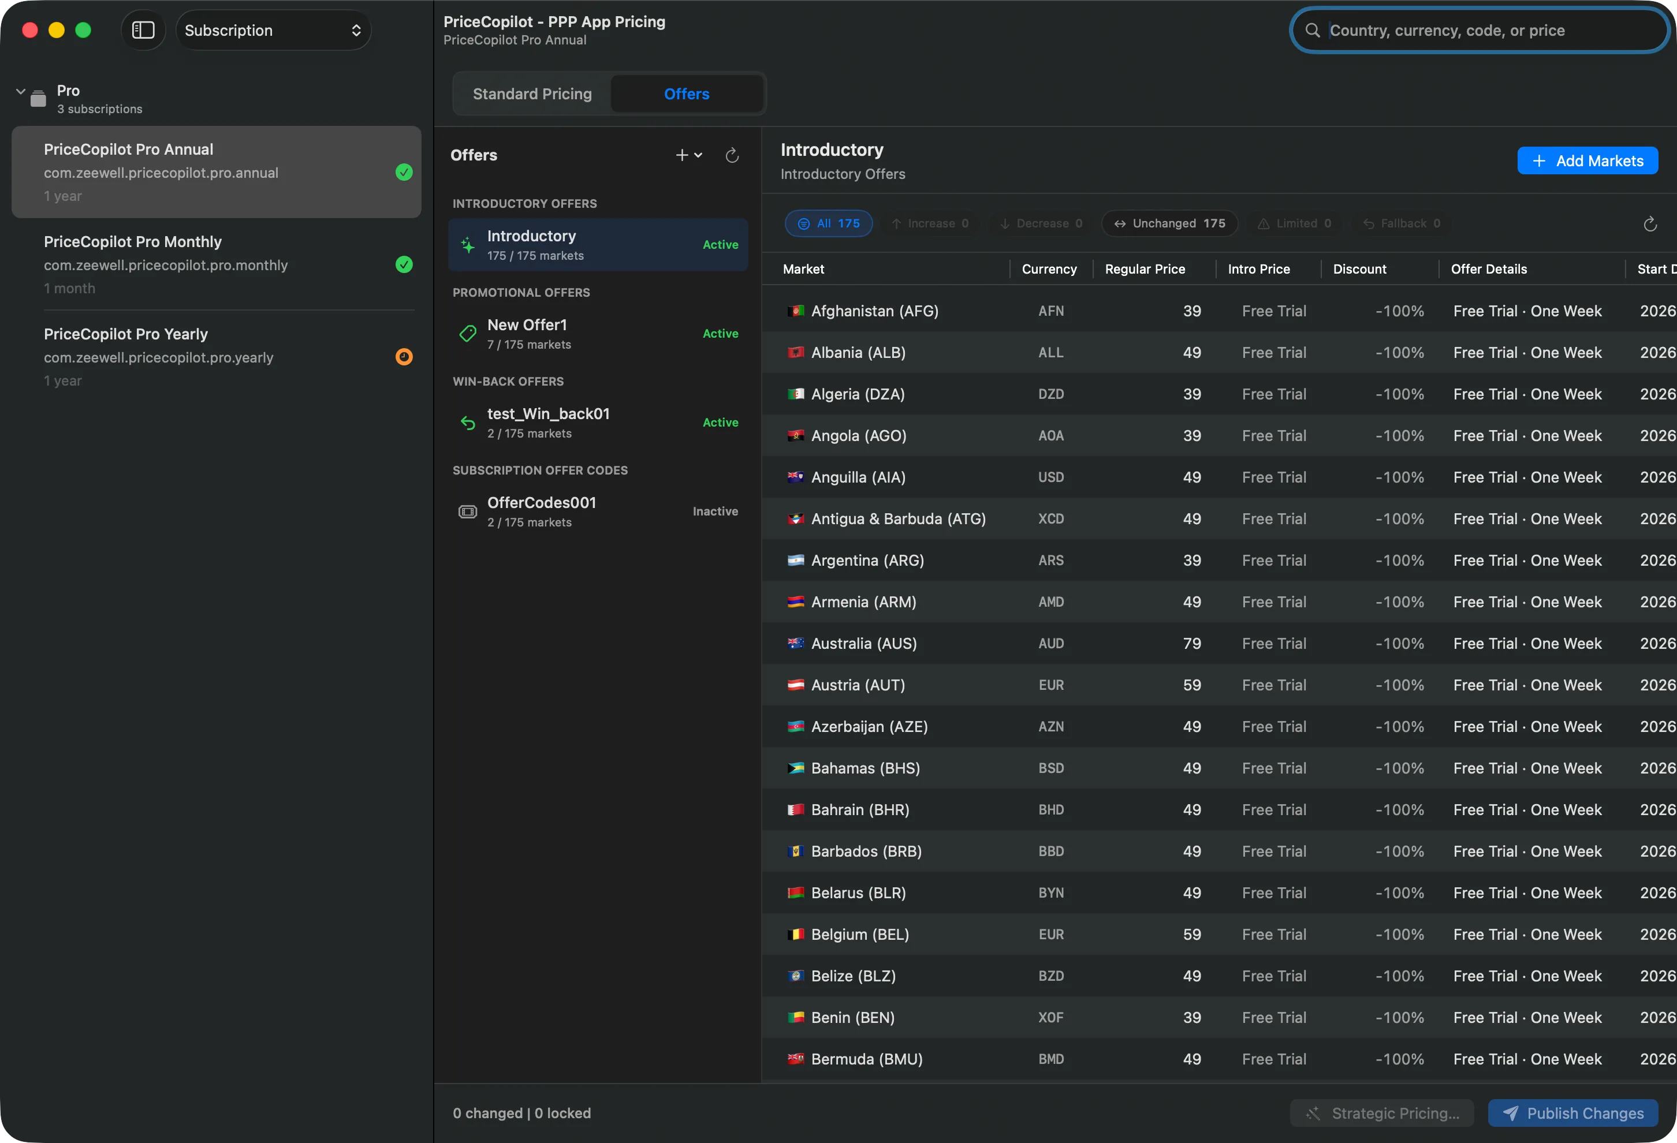
Task: Filter markets by Limited
Action: (x=1295, y=223)
